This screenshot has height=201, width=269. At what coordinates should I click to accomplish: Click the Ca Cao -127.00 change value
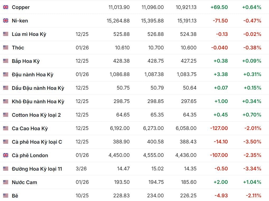(x=219, y=128)
